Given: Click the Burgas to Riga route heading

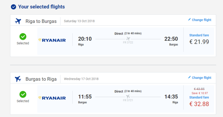Looking at the screenshot, I should (x=41, y=79).
